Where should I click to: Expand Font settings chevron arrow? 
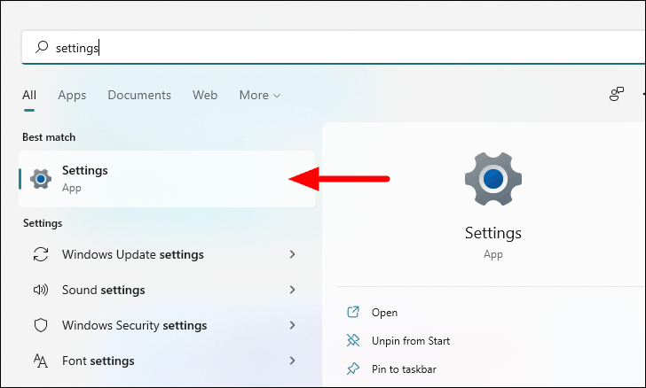pos(292,361)
